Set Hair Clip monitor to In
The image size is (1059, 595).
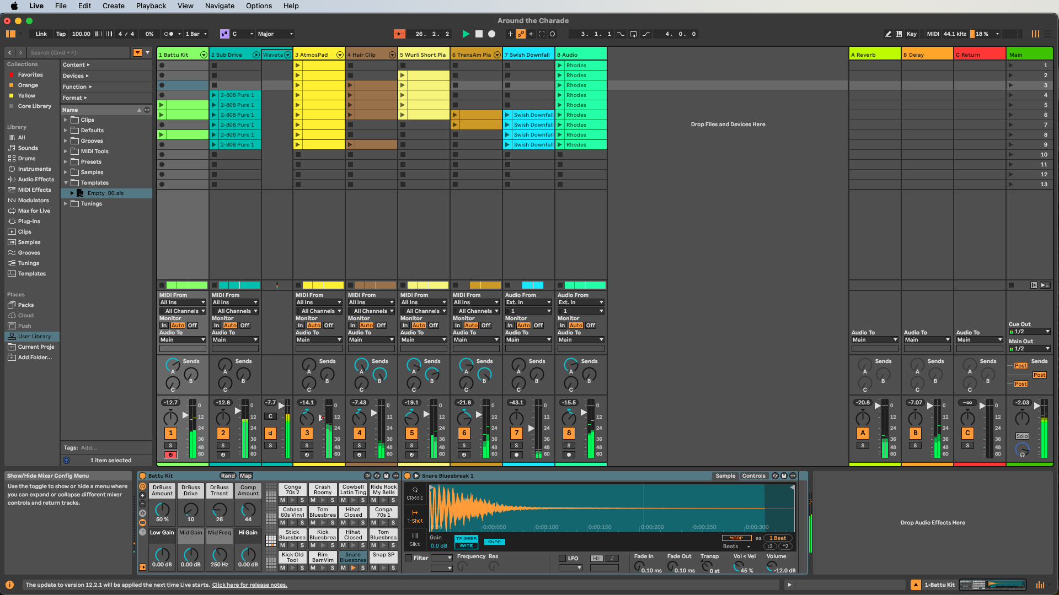[x=352, y=326]
